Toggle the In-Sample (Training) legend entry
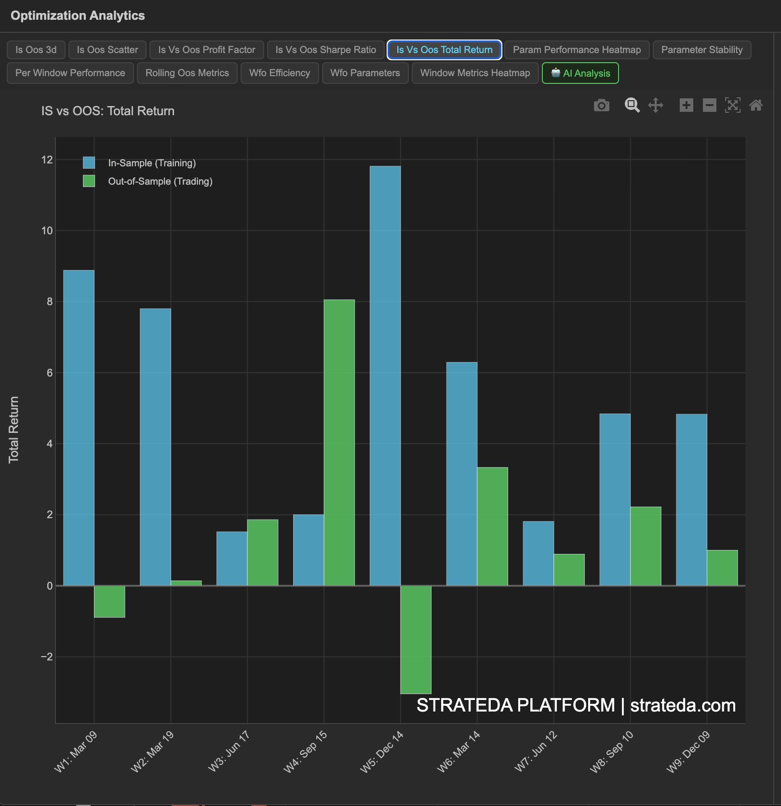 (152, 163)
